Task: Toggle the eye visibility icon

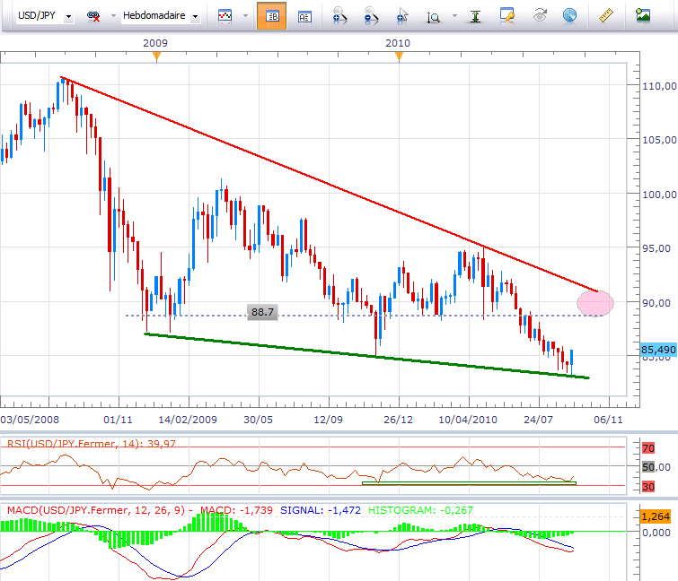Action: [x=540, y=16]
